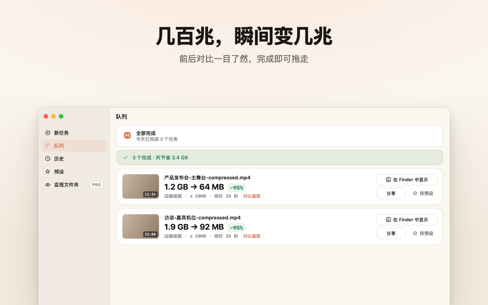Click star icon of 存预设 in 产品发布会 row
The width and height of the screenshot is (488, 305).
pos(415,193)
